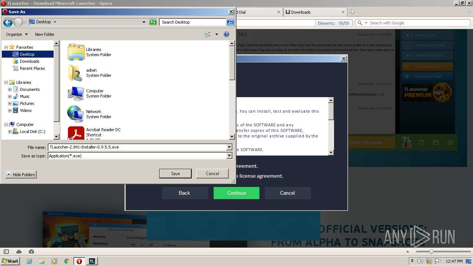Open the File name dropdown arrow
This screenshot has width=473, height=266.
(229, 147)
